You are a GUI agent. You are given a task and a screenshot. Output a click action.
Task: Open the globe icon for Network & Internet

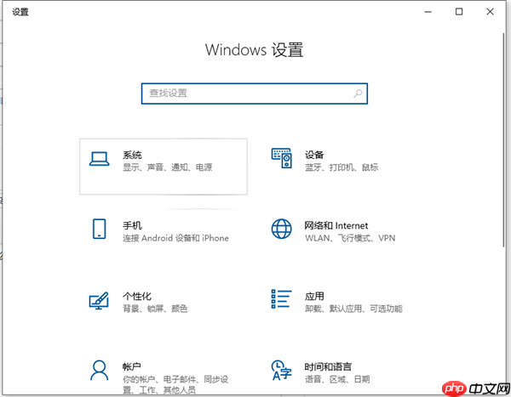282,229
